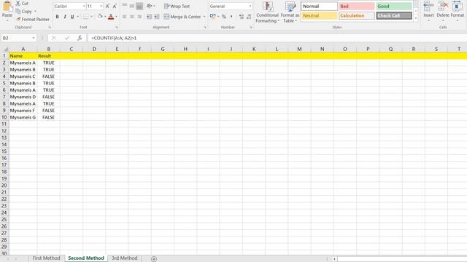The image size is (467, 262).
Task: Toggle Italic formatting
Action: tap(65, 17)
